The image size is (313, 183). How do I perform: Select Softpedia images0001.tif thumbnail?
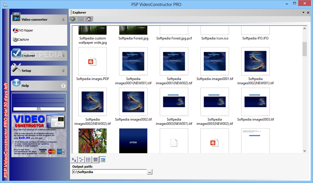pyautogui.click(x=215, y=61)
